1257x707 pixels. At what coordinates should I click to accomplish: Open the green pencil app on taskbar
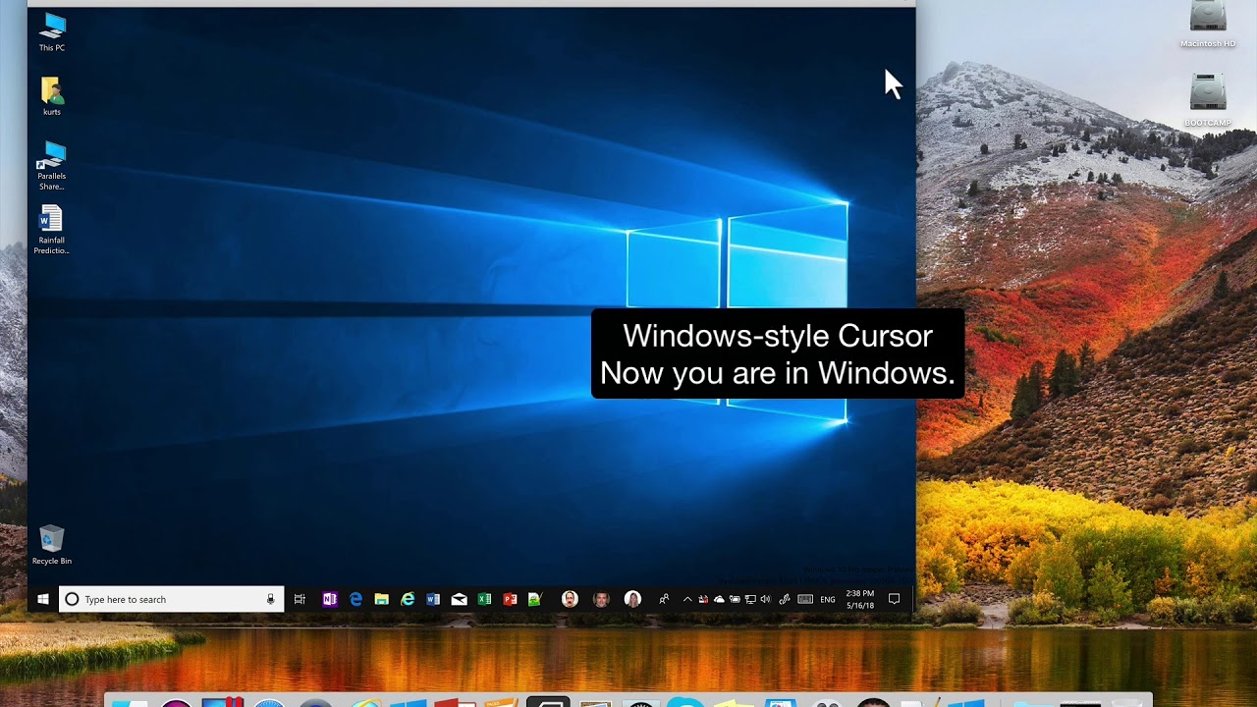click(x=535, y=599)
